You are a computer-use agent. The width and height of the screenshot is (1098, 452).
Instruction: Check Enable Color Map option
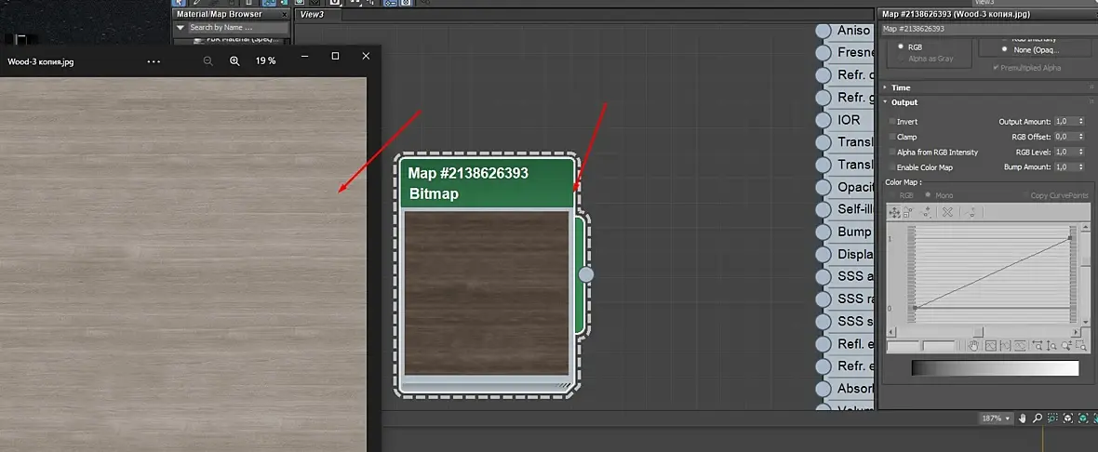pyautogui.click(x=892, y=167)
